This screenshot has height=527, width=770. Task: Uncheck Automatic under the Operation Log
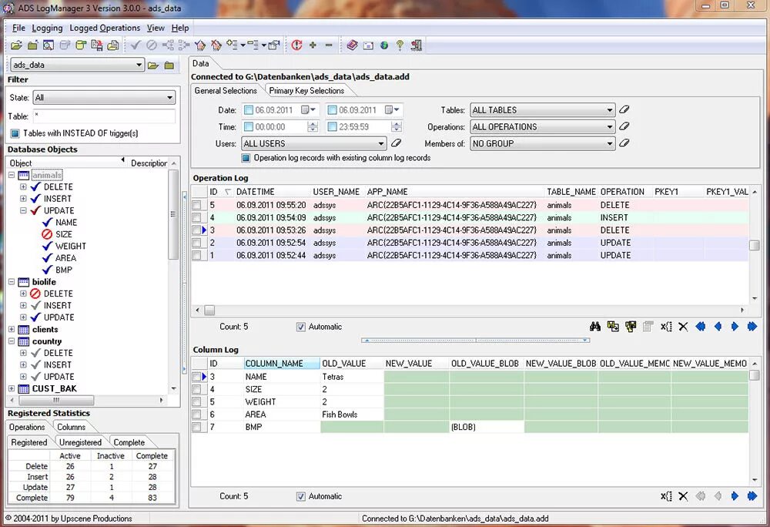pos(301,327)
